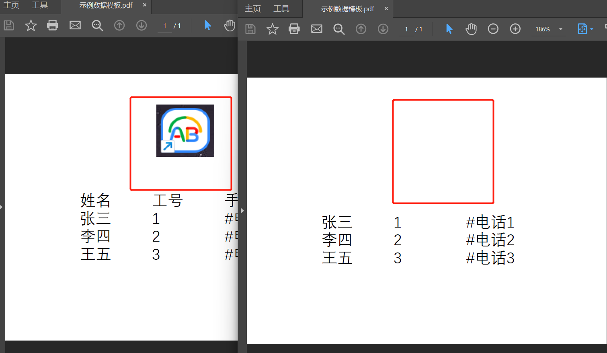Click Print icon in left PDF window

point(53,25)
